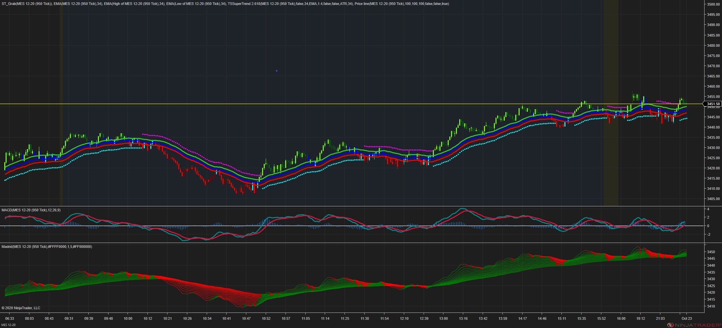This screenshot has width=722, height=328.
Task: Click the value 4 on MACD axis
Action: pos(708,209)
